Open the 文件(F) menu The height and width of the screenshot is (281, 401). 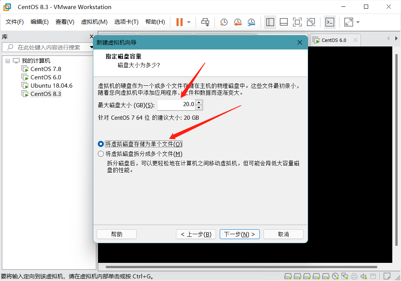[15, 22]
